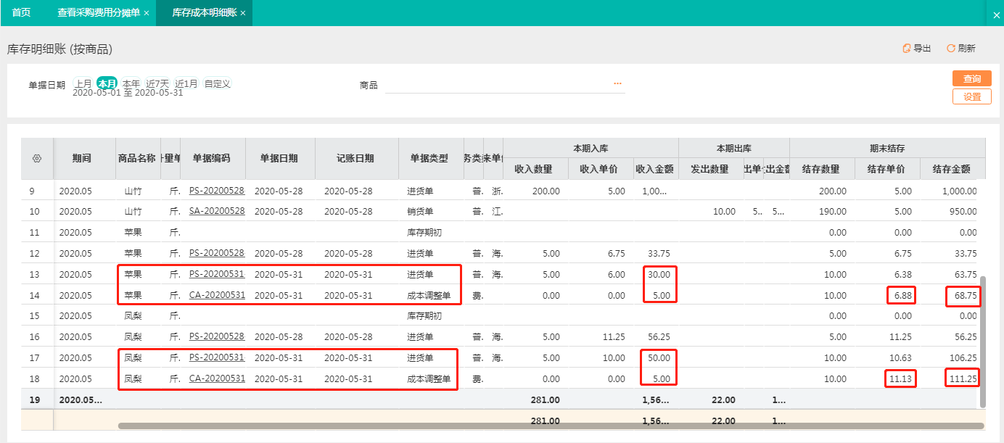The width and height of the screenshot is (1004, 443).
Task: Click 收入金额 value 30.00
Action: pos(659,274)
